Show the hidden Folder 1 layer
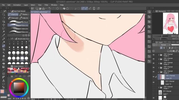This screenshot has width=179, height=100. (x=154, y=87)
